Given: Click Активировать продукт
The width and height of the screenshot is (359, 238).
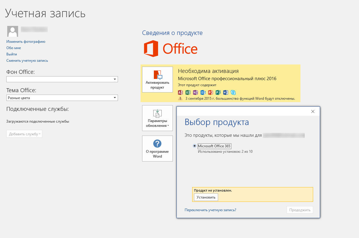Looking at the screenshot, I should (157, 80).
